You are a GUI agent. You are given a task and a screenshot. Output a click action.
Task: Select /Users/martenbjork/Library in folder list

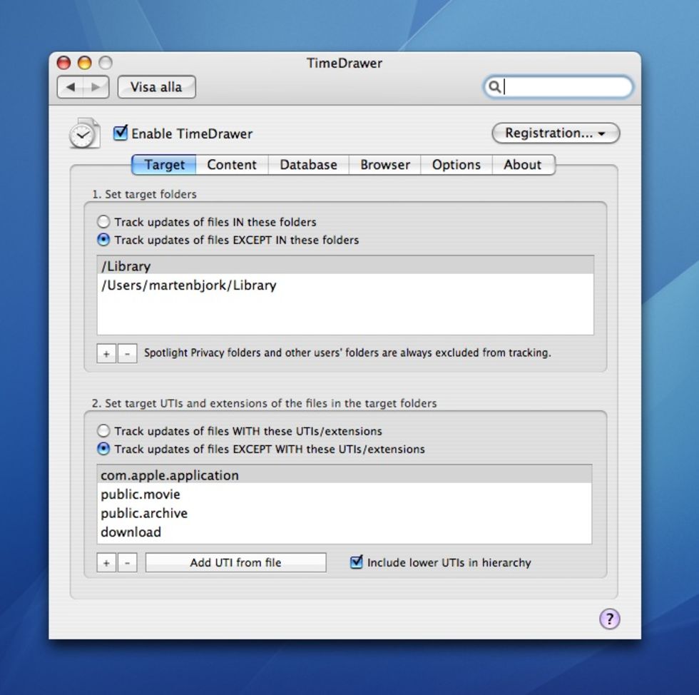click(188, 285)
